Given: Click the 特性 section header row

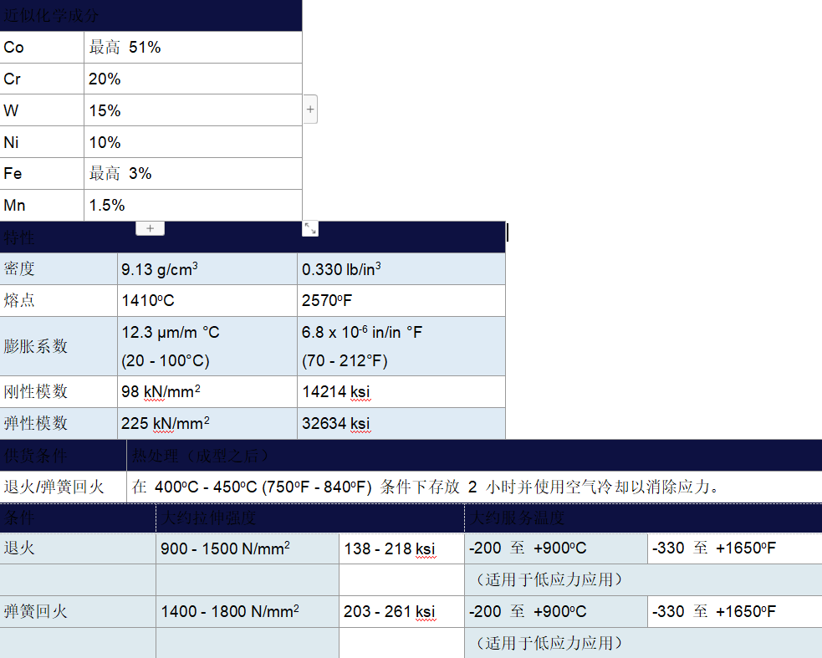Looking at the screenshot, I should [253, 238].
